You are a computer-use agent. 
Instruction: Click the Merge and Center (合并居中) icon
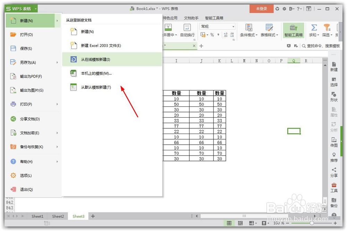[x=168, y=27]
